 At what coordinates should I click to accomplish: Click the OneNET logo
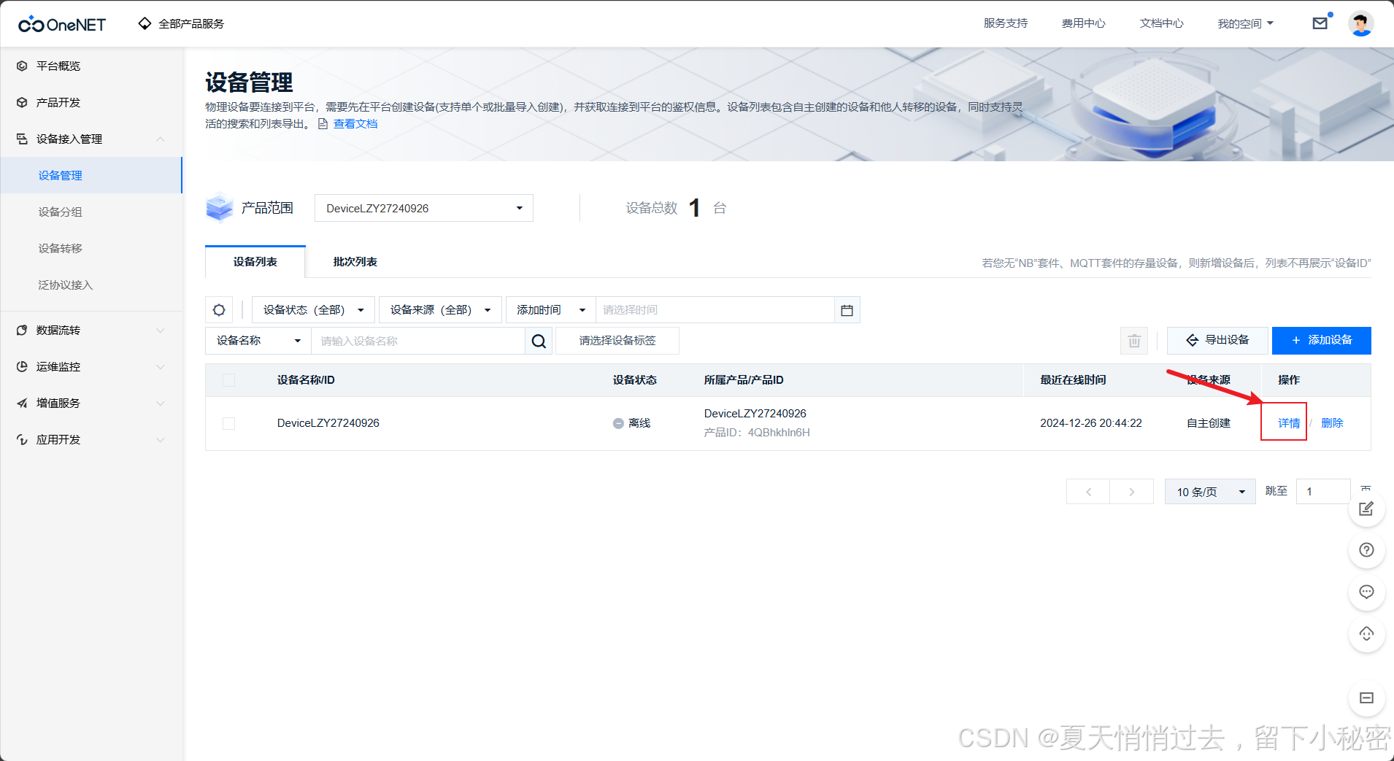click(x=61, y=24)
